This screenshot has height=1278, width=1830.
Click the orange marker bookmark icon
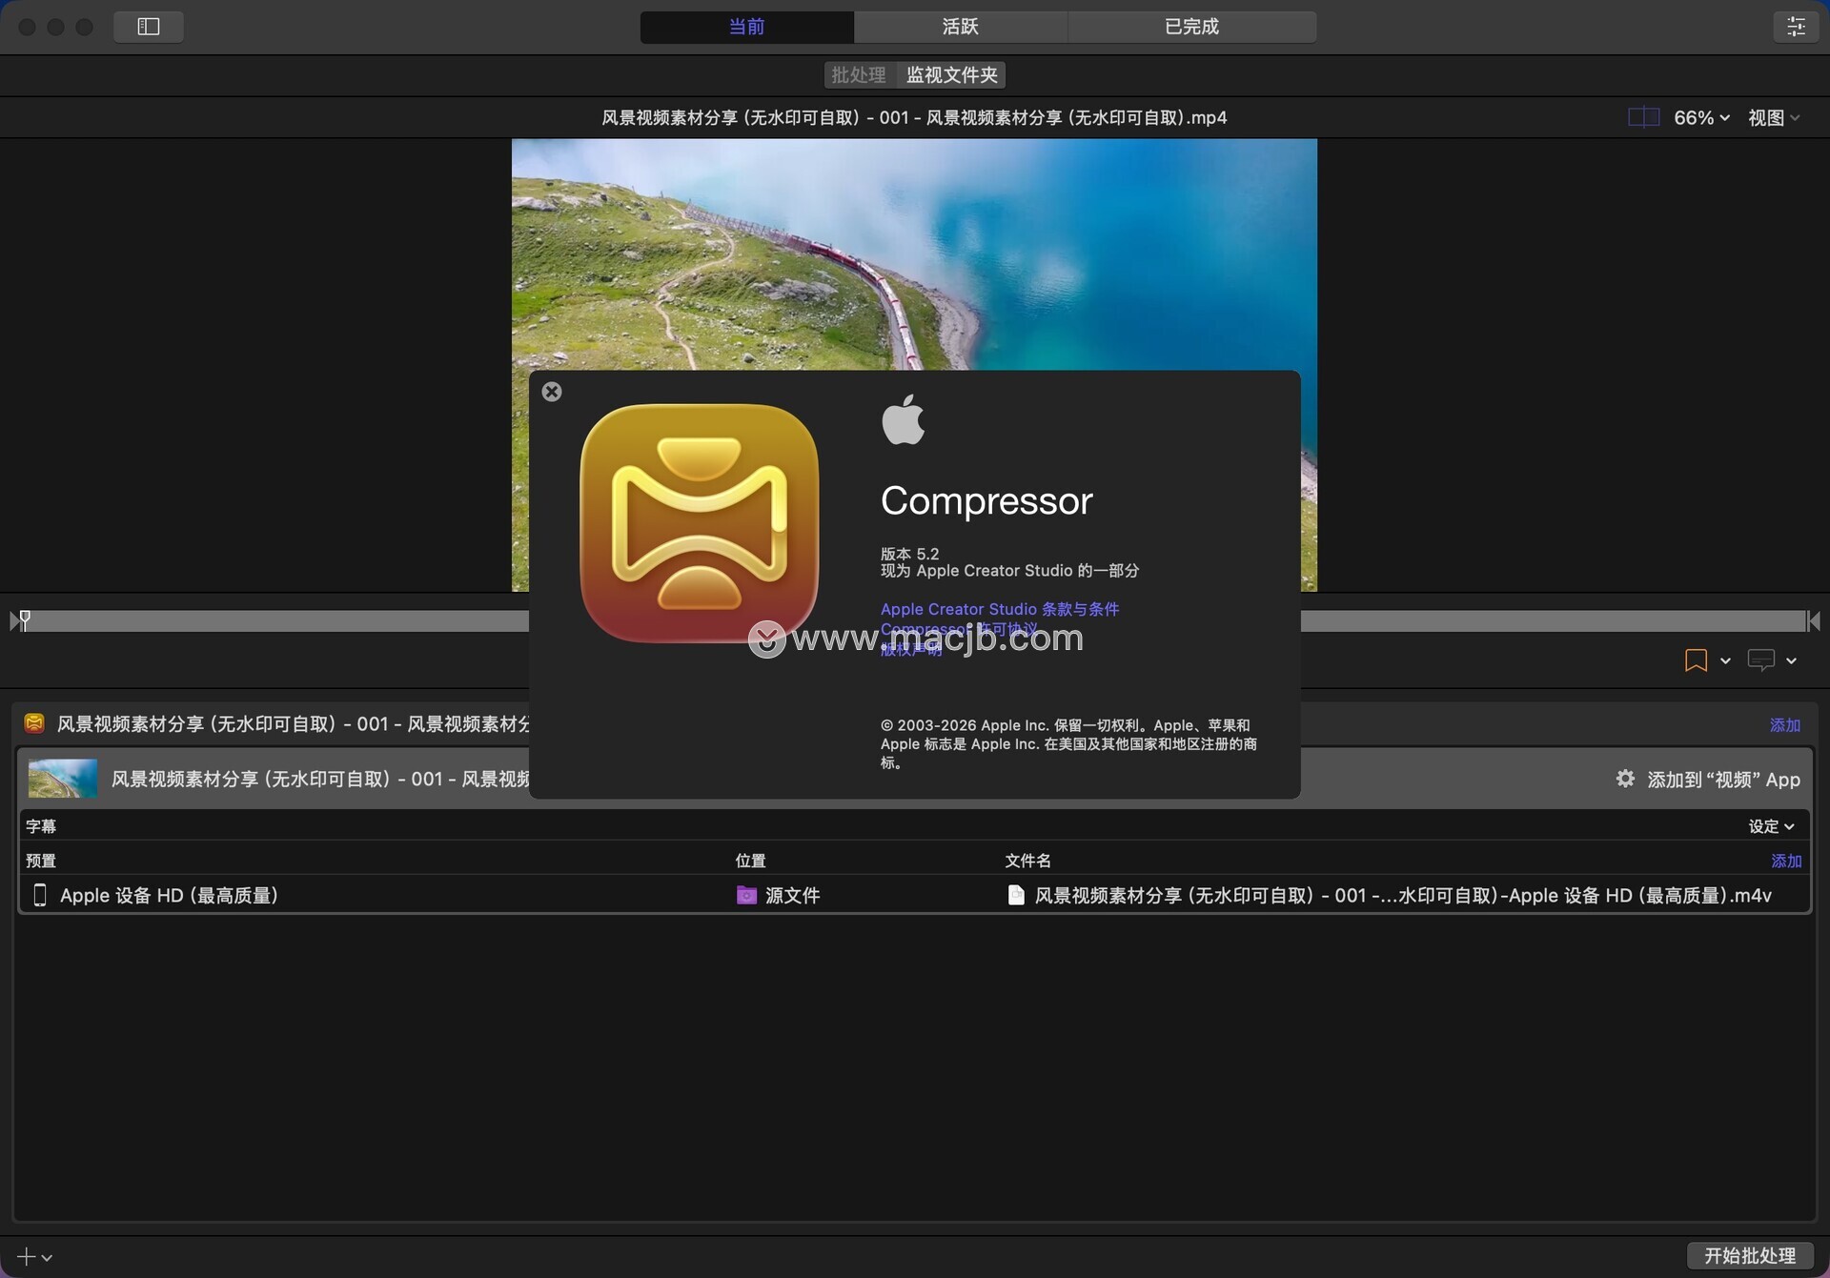(x=1696, y=660)
